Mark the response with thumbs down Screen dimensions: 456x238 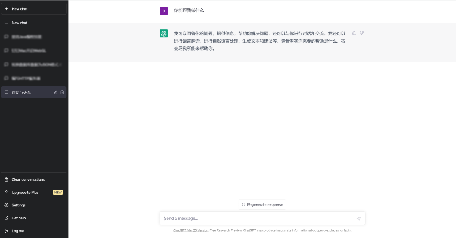362,33
